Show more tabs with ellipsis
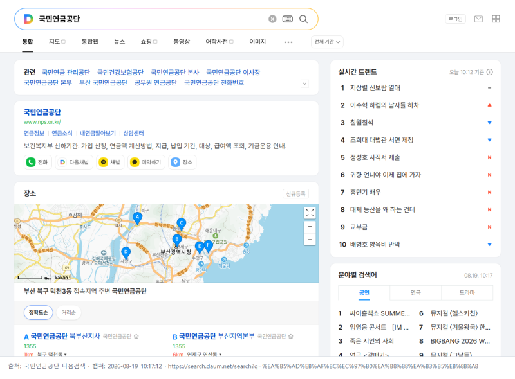The image size is (515, 379). (288, 42)
